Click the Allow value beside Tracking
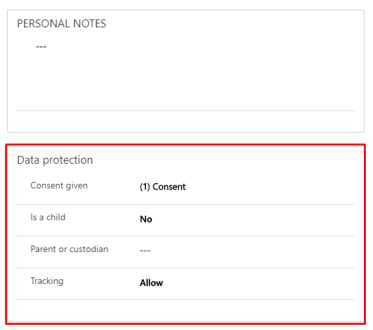The image size is (373, 330). (151, 283)
